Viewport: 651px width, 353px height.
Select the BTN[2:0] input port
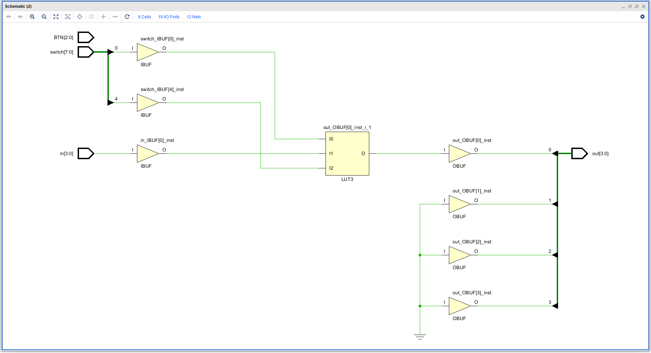click(86, 37)
